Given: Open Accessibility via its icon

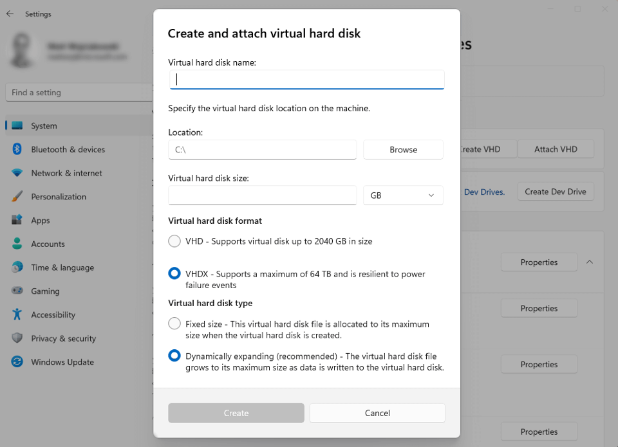Looking at the screenshot, I should (17, 315).
